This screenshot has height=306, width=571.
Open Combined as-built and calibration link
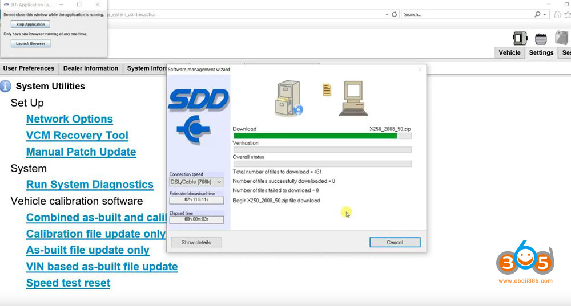pyautogui.click(x=96, y=217)
